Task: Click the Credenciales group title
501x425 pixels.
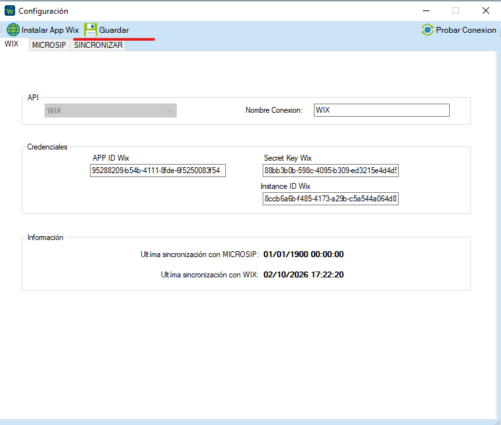Action: coord(47,147)
